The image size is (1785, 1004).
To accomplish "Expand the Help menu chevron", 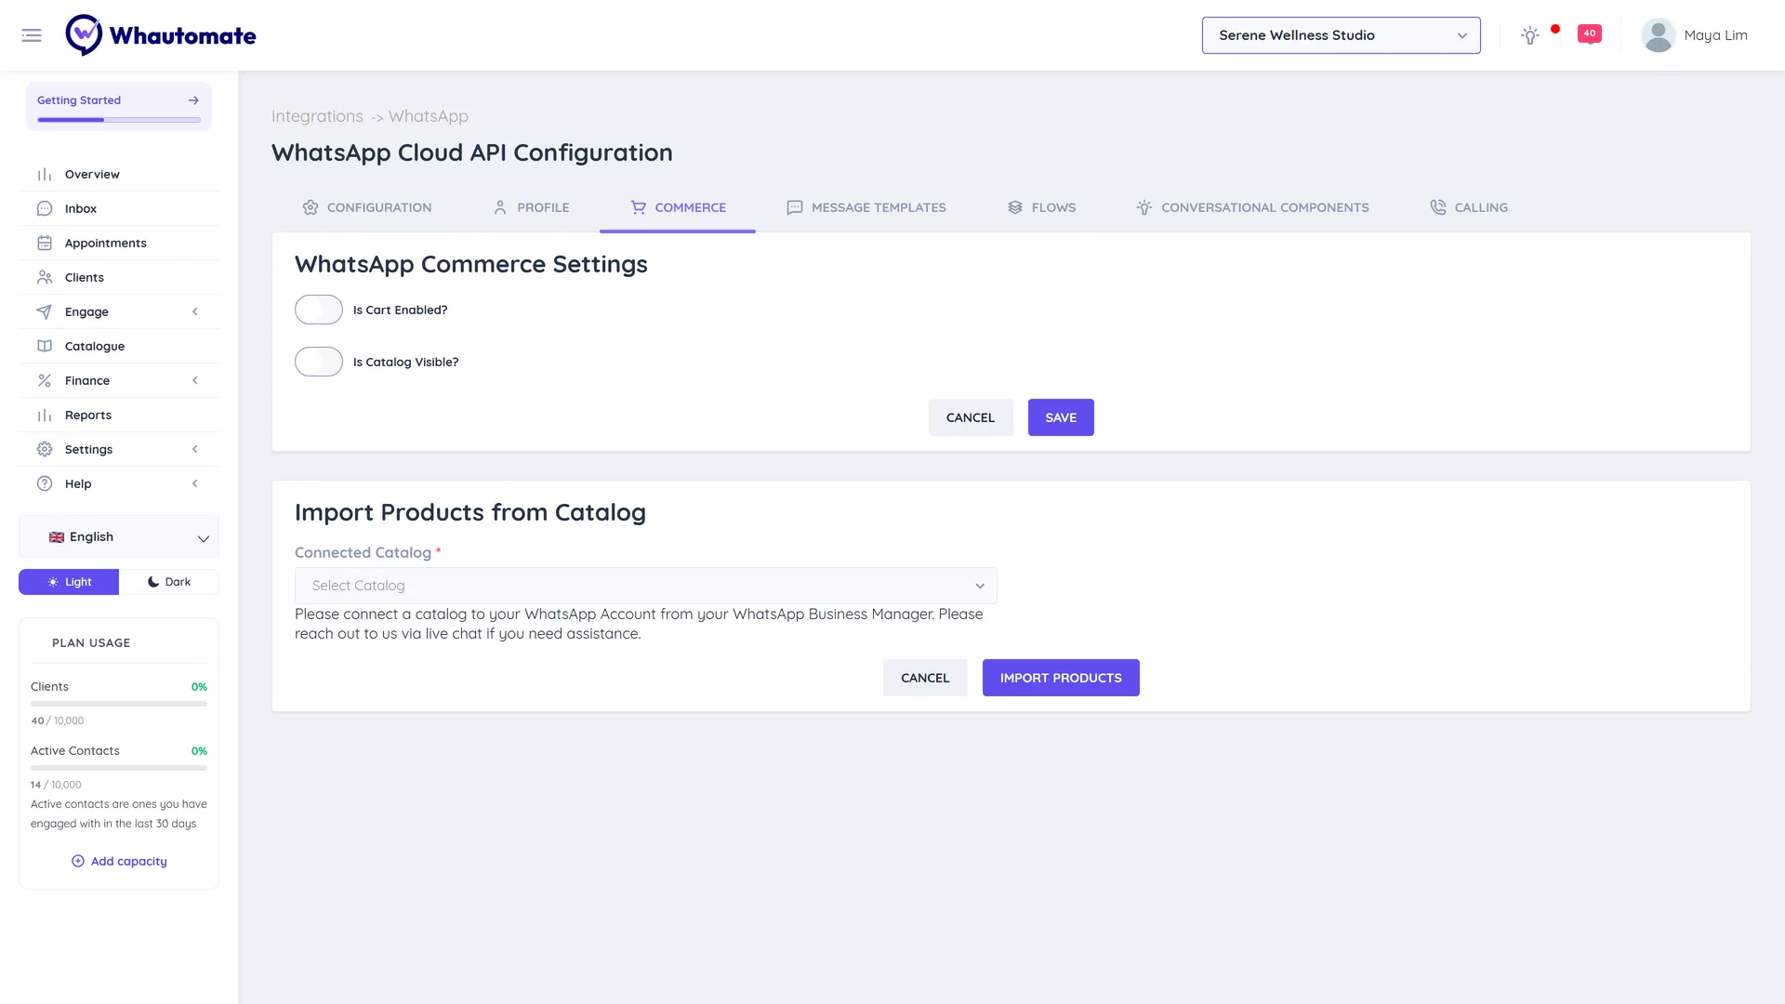I will 195,484.
